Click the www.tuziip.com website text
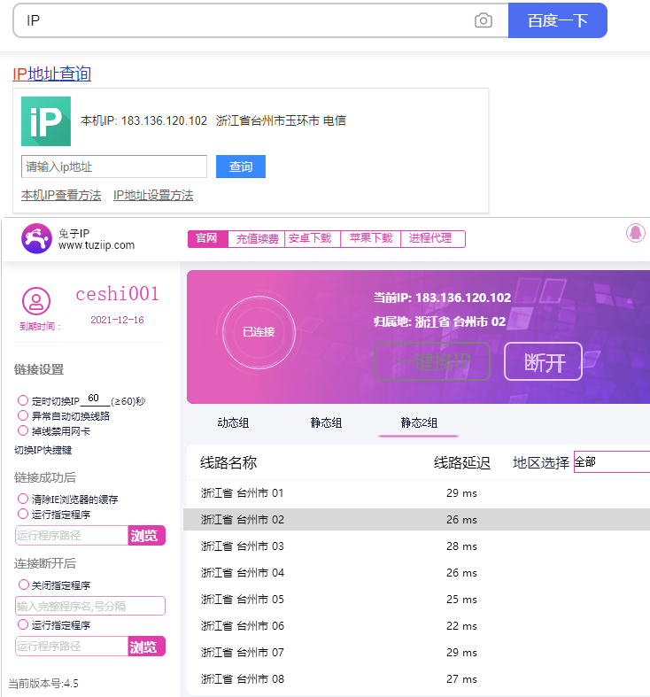This screenshot has width=650, height=697. [x=97, y=245]
